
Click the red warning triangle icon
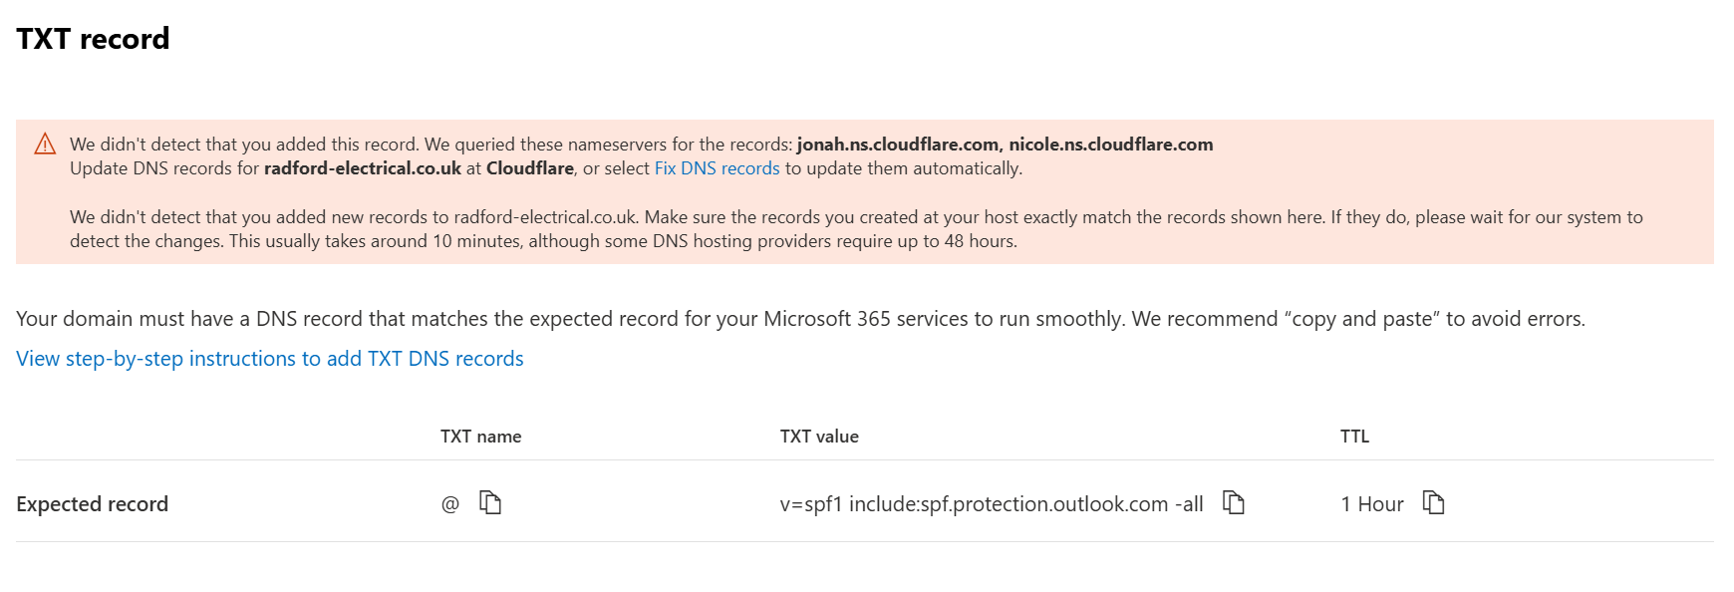point(45,145)
